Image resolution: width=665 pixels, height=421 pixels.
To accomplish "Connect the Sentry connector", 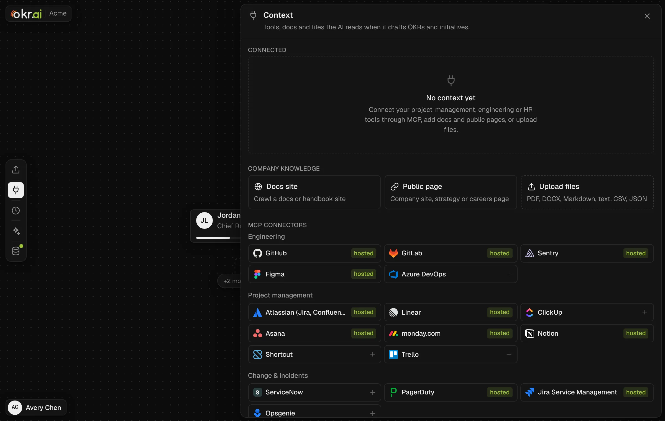I will point(587,253).
